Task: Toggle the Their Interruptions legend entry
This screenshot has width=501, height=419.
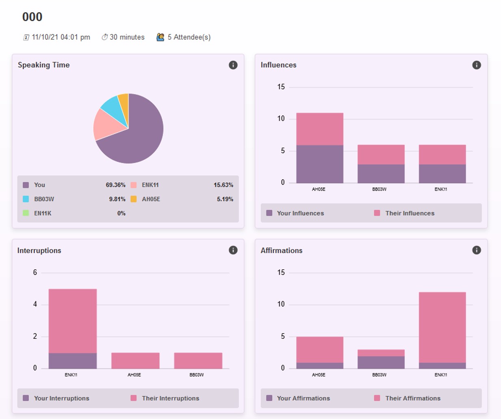Action: coord(165,398)
